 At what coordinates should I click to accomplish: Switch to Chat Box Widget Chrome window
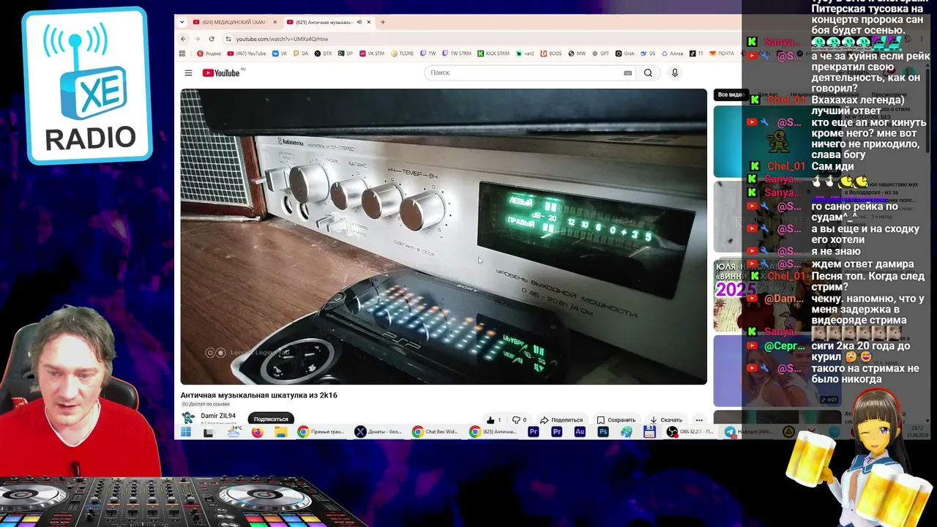pos(437,433)
